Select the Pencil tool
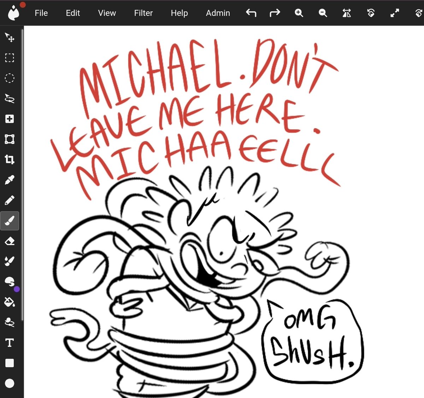 pyautogui.click(x=10, y=200)
